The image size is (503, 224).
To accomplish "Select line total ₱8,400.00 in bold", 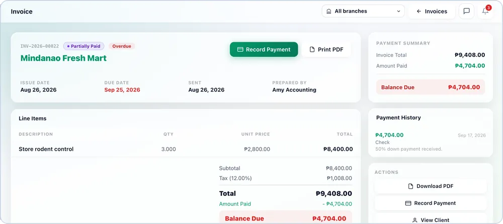I will (338, 149).
